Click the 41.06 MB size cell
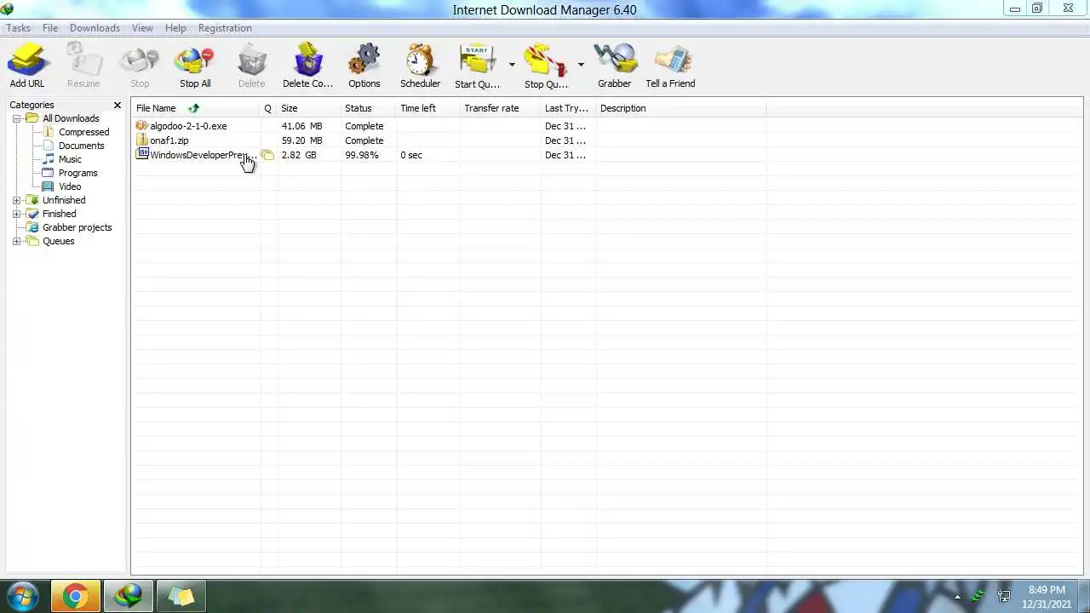 pos(302,126)
